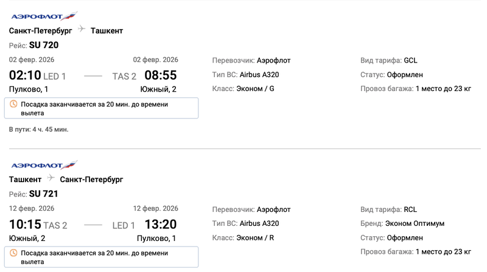Viewport: 487px width, 272px height.
Task: Click the Aeroflot logo above flight SU 720
Action: click(x=35, y=16)
